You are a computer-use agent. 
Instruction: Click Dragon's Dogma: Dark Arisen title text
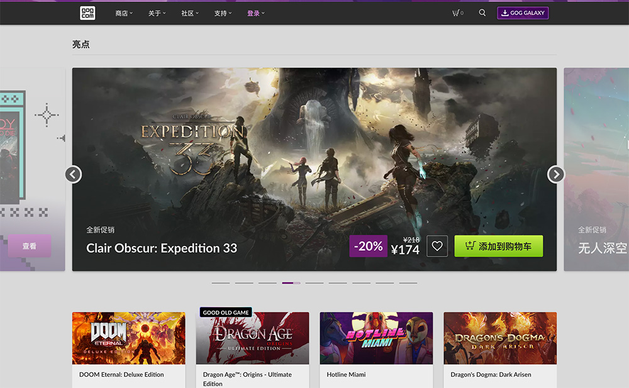pos(491,374)
